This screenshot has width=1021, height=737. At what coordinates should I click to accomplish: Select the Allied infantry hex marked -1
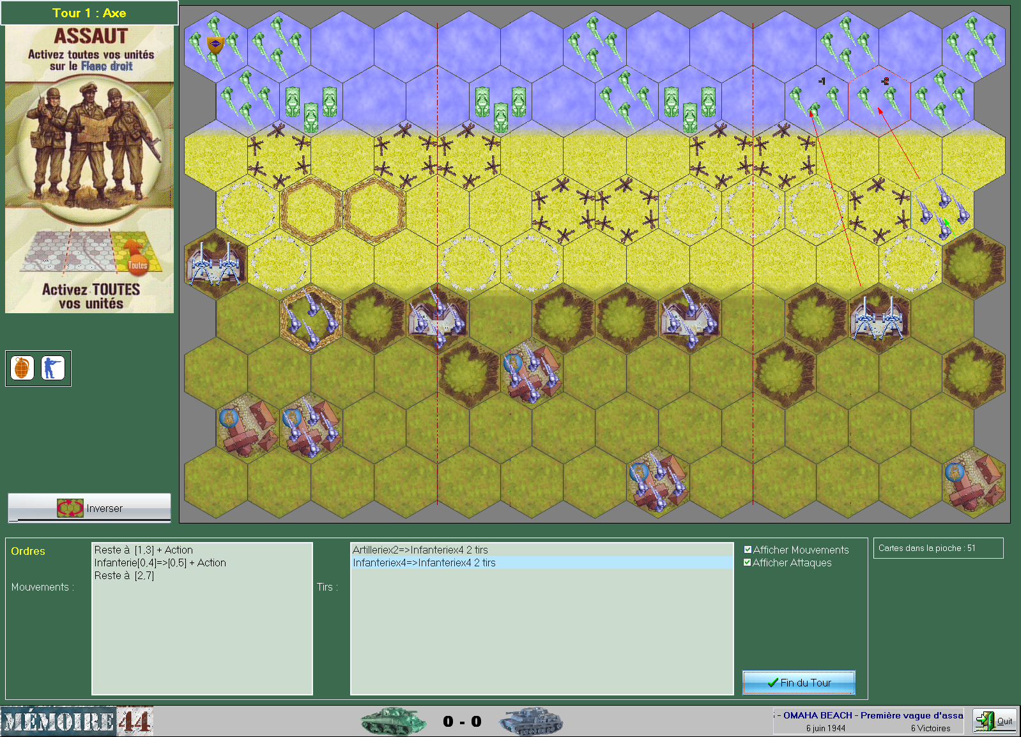[816, 100]
